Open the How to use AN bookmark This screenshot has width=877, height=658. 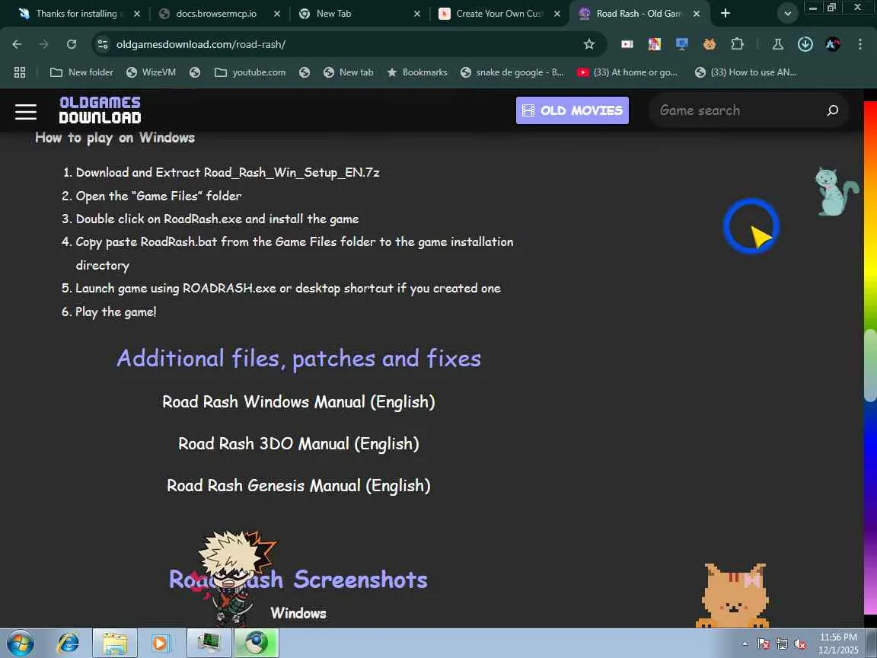pos(745,72)
